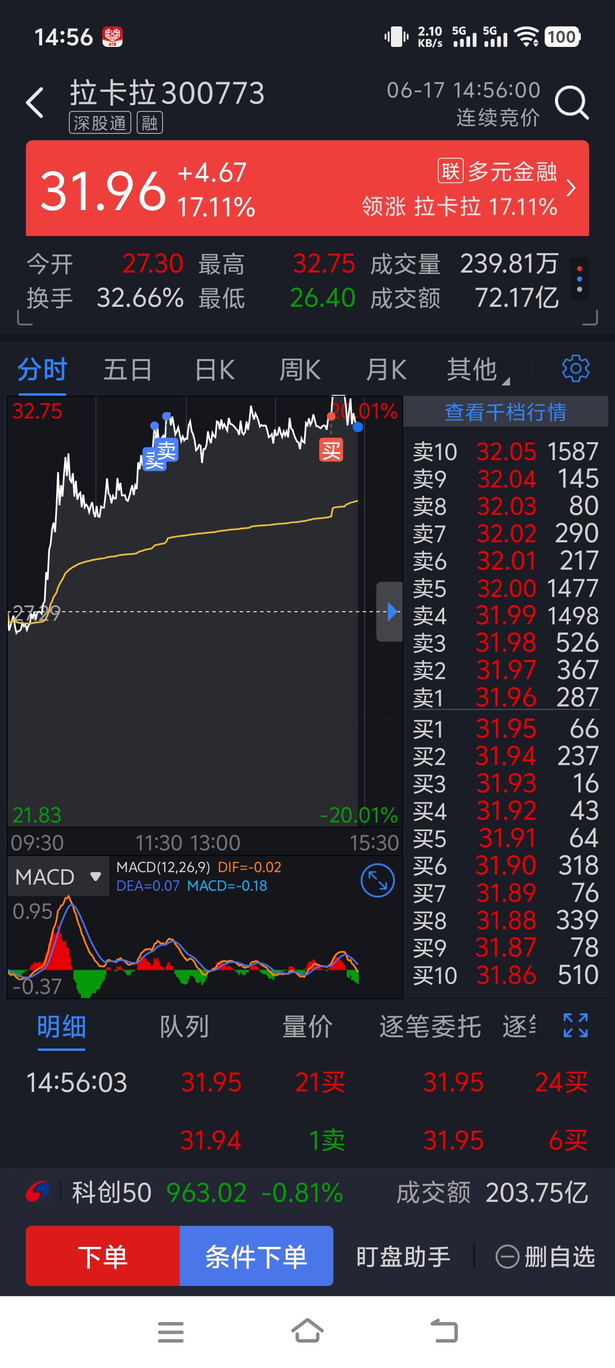The height and width of the screenshot is (1368, 615).
Task: Tap 买6 price 31.90 row
Action: 506,865
